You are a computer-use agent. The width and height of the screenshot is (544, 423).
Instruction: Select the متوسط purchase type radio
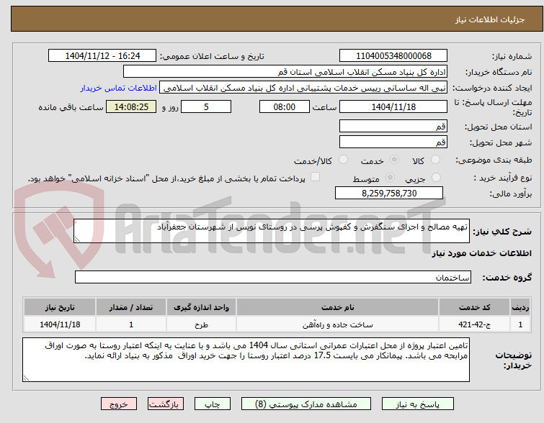pos(390,178)
